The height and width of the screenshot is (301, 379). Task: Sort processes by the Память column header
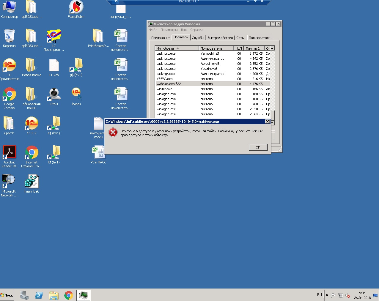point(254,48)
